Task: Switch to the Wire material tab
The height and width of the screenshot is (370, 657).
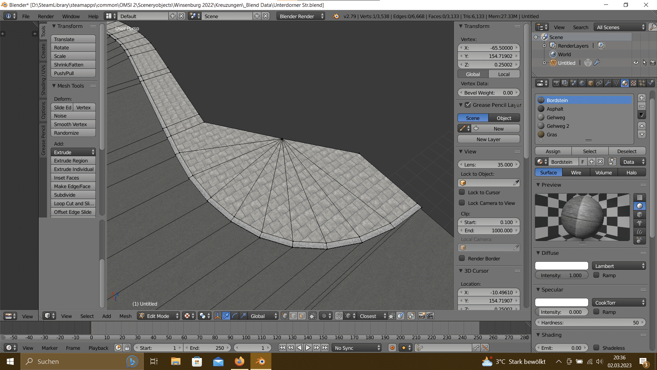Action: point(576,173)
